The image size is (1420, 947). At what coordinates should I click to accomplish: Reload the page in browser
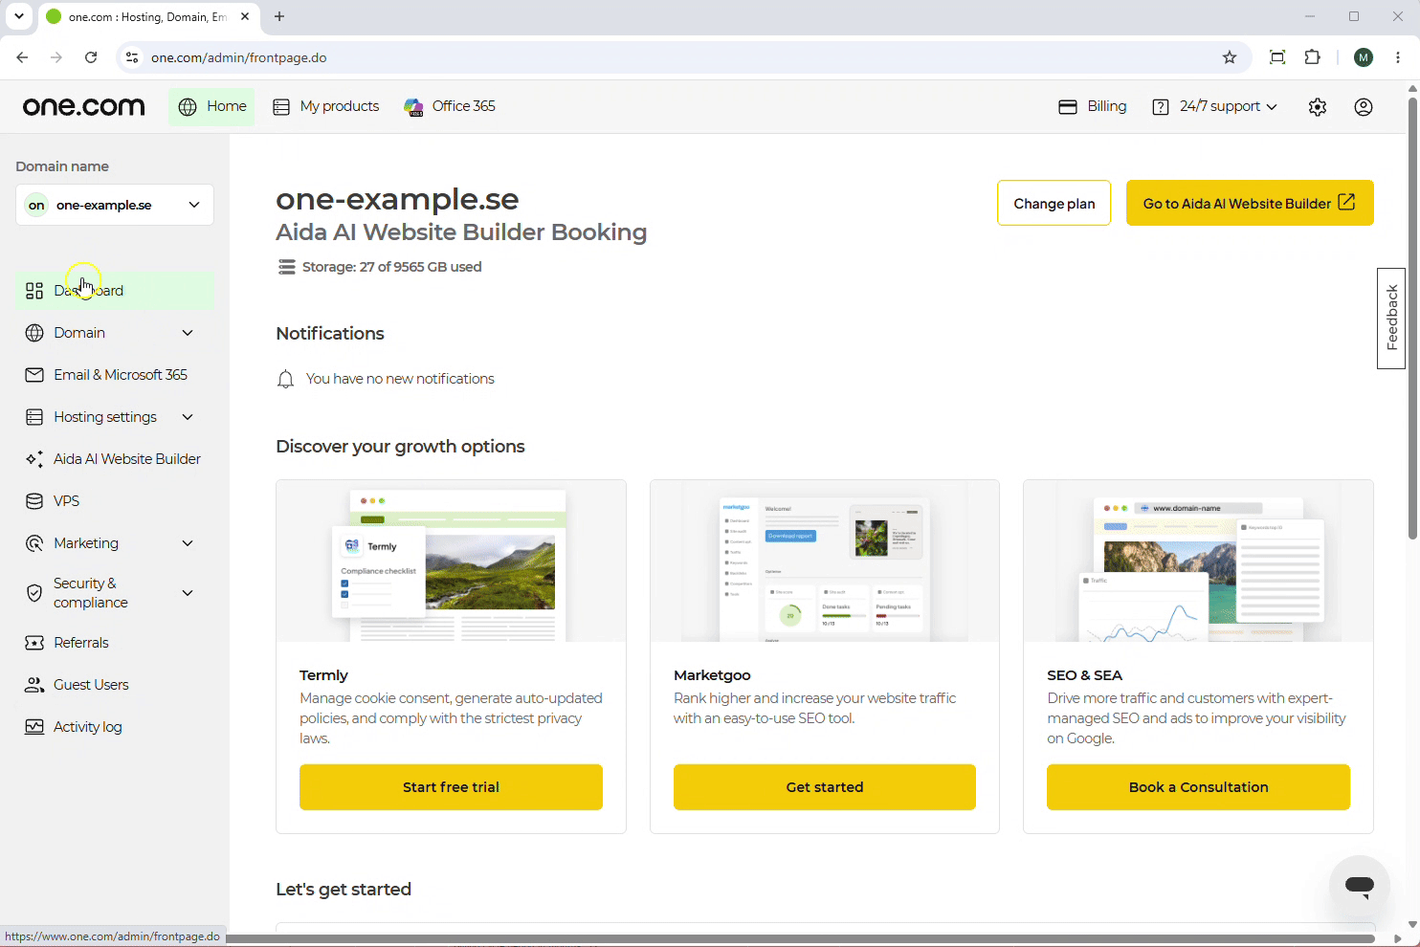(x=91, y=57)
